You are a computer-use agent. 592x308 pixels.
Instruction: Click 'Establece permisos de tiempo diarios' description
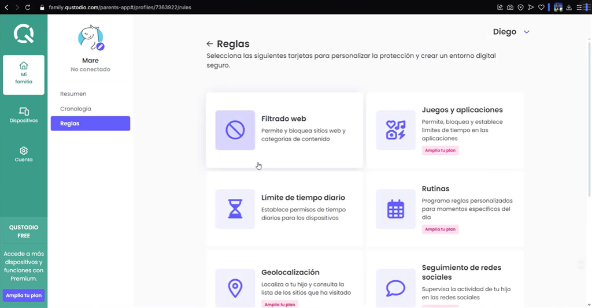[304, 214]
